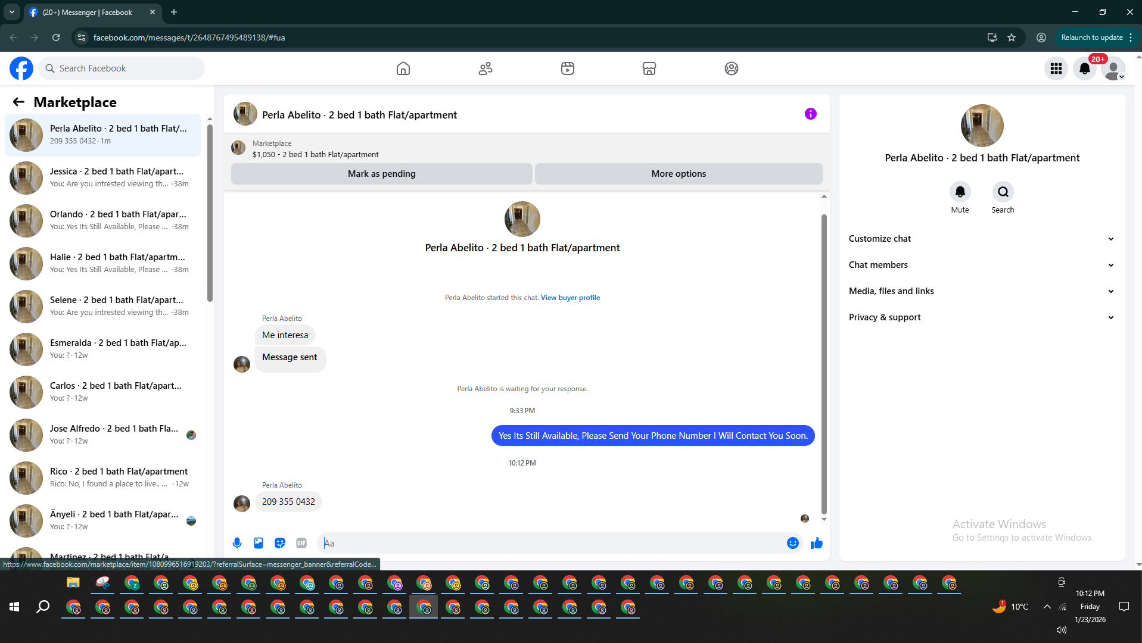Open View buyer profile link

point(570,298)
